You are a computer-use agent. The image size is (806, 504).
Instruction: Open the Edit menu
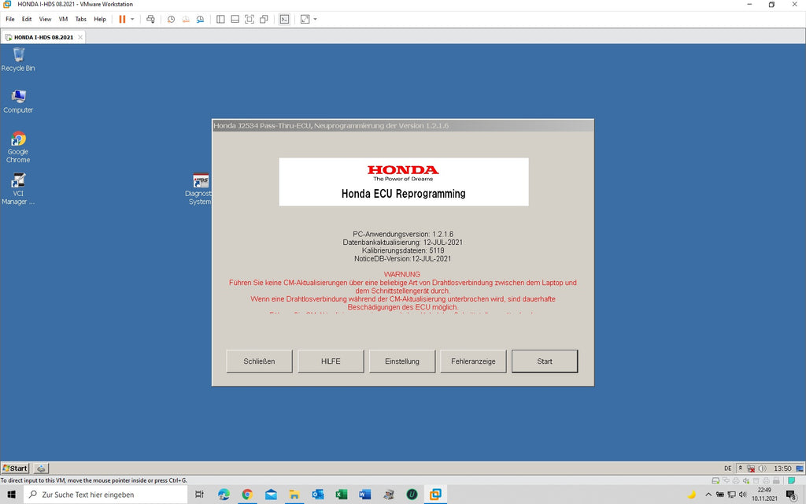[27, 19]
